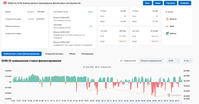Click the 0.0200% y-axis label

point(8,71)
